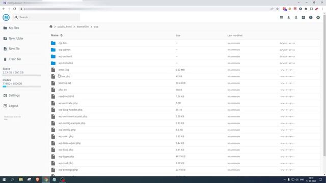Viewport: 326px width, 183px height.
Task: Click the browser back arrow
Action: click(x=4, y=9)
